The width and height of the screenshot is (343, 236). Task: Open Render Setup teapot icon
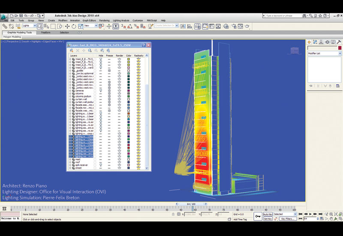pyautogui.click(x=234, y=27)
